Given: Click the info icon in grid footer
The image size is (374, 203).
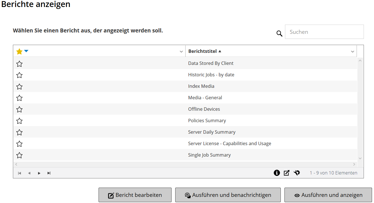Looking at the screenshot, I should coord(277,173).
